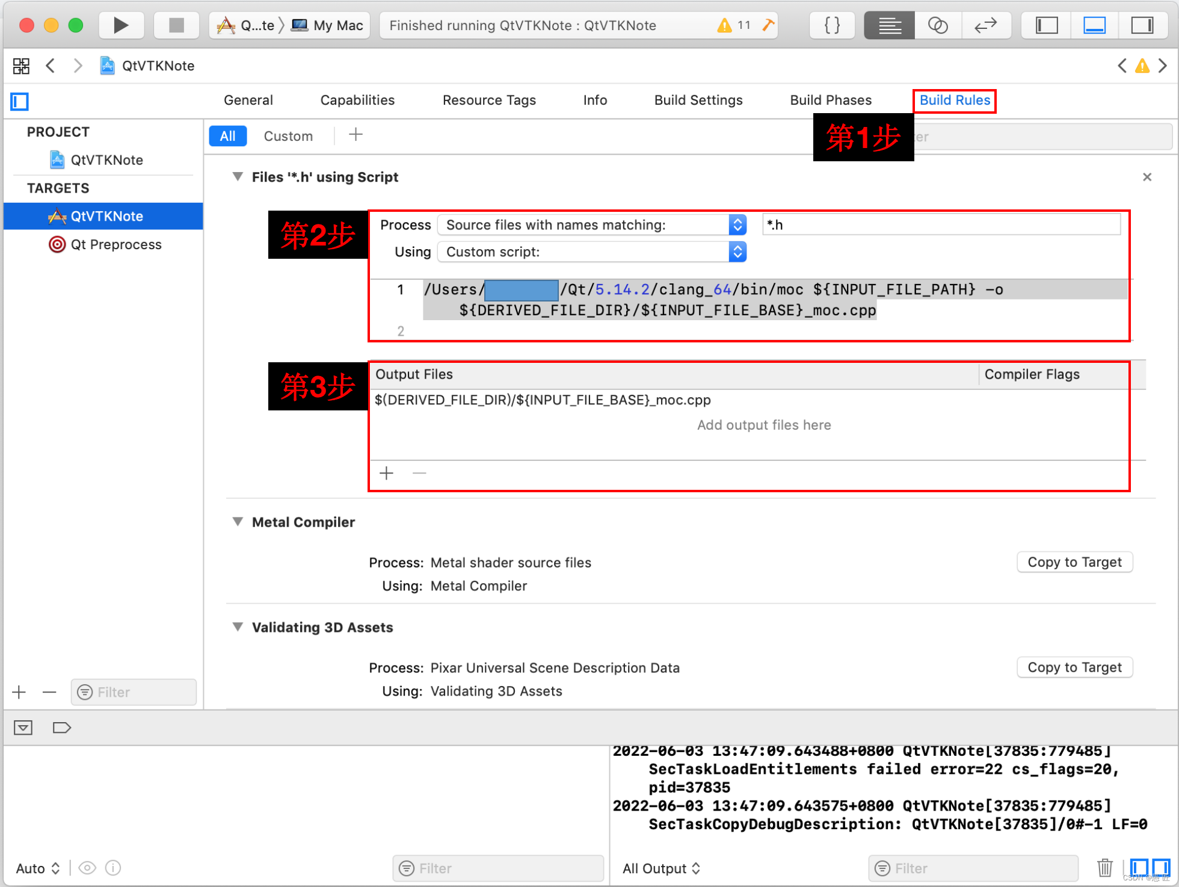Switch to the Assistant editor view
This screenshot has width=1179, height=887.
[938, 25]
